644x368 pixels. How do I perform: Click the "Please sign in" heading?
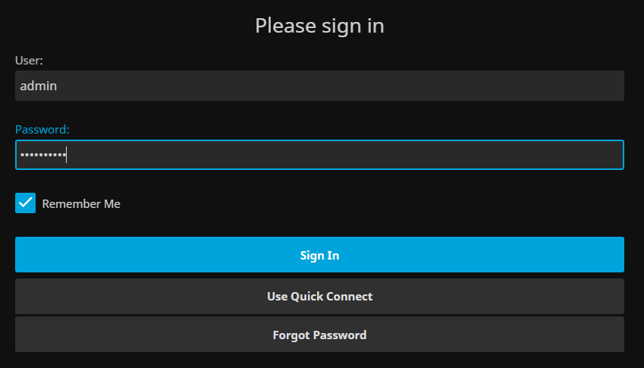(319, 26)
